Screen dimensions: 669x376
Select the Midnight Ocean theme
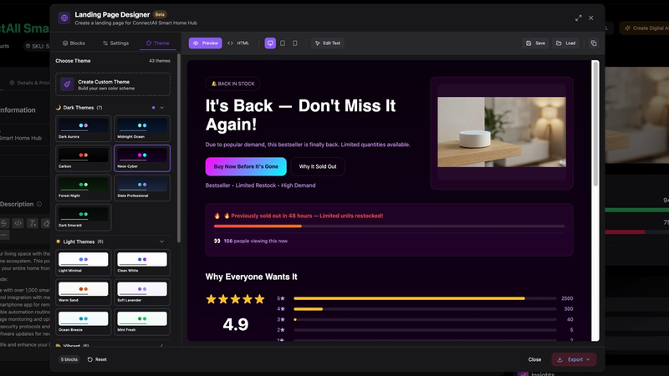click(142, 129)
